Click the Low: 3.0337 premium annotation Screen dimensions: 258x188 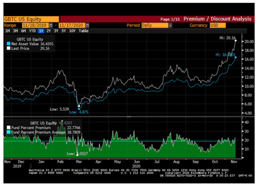tap(77, 154)
